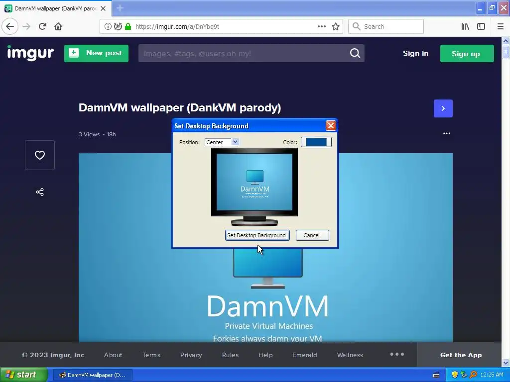This screenshot has height=382, width=510.
Task: Click the forward navigation arrow
Action: [26, 26]
